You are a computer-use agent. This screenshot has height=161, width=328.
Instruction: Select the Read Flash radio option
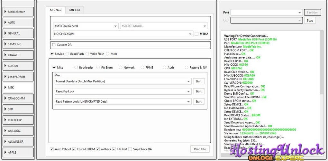tap(67, 54)
